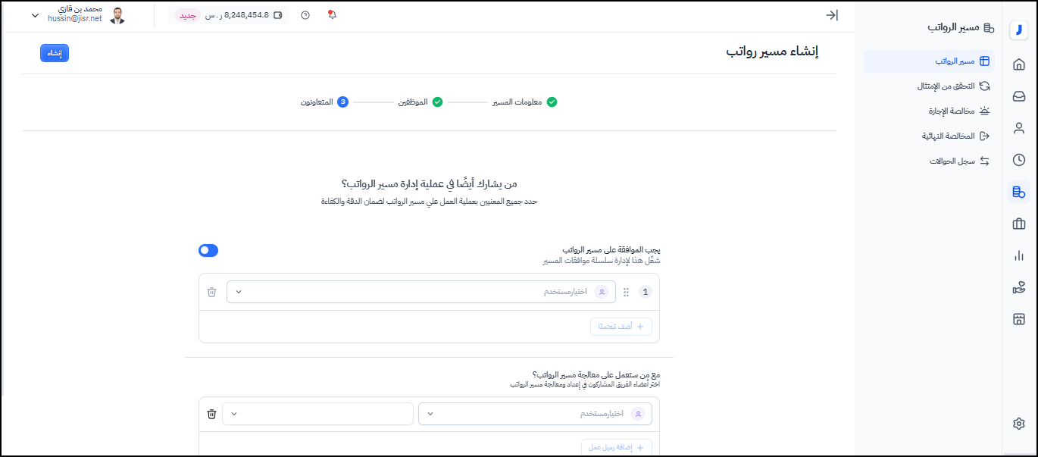Open the approver user selection dropdown
1038x457 pixels.
[x=420, y=292]
